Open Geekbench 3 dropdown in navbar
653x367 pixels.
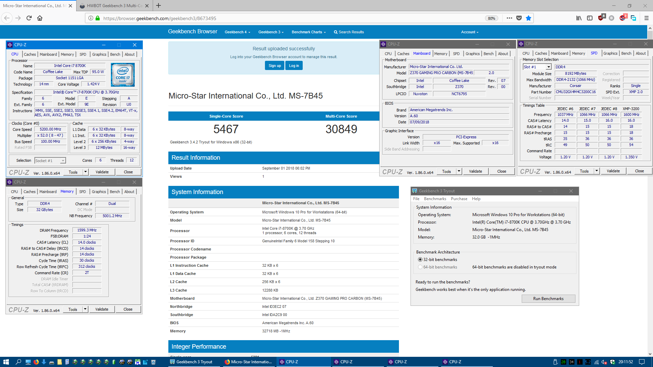pos(271,32)
